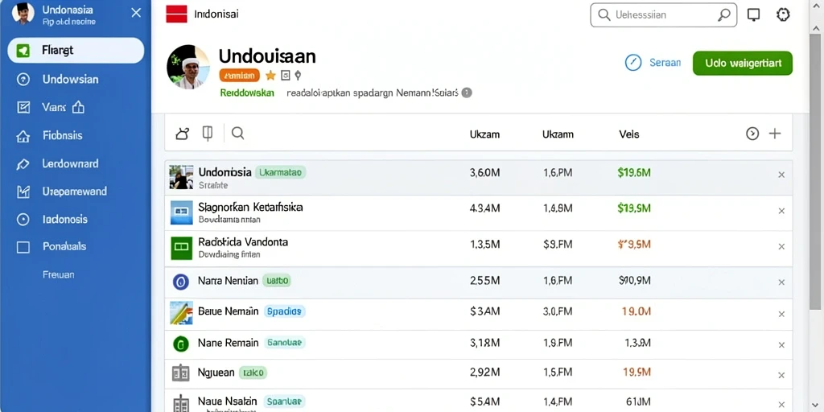Click the info icon after Nemann Solars

[x=467, y=93]
